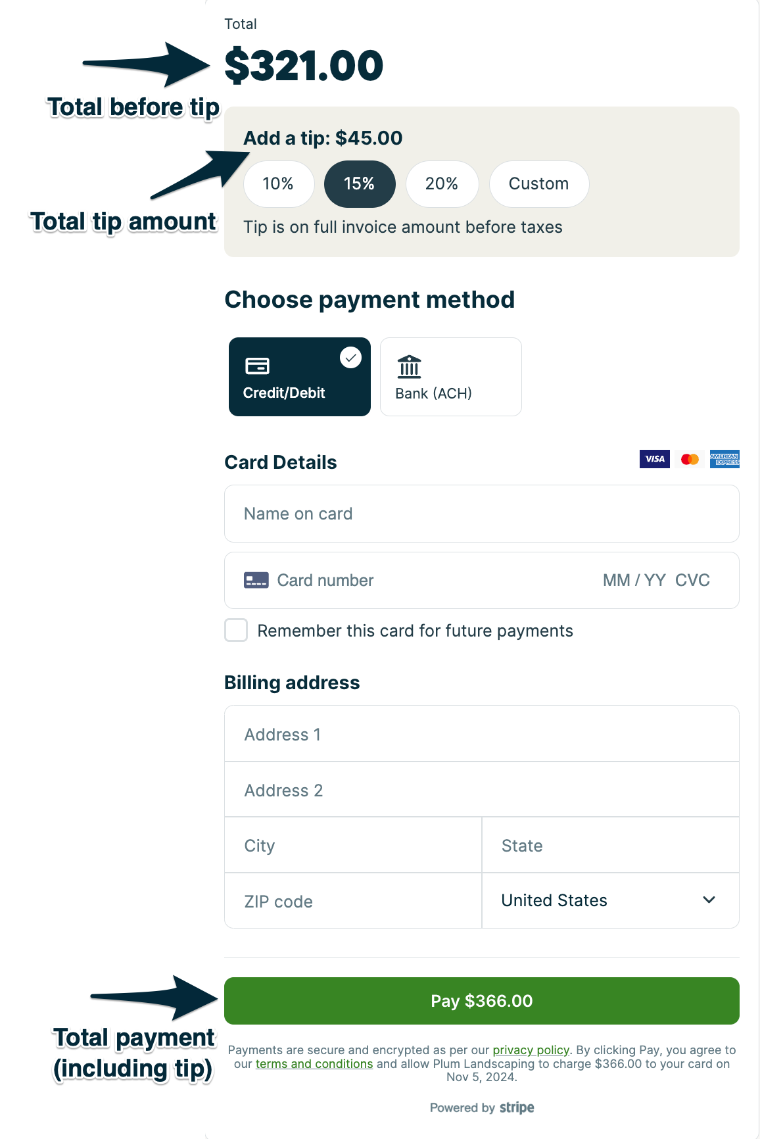Pick the Custom tip amount option
Screen dimensions: 760x1139
(538, 184)
